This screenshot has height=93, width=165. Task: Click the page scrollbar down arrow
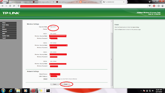[112, 87]
